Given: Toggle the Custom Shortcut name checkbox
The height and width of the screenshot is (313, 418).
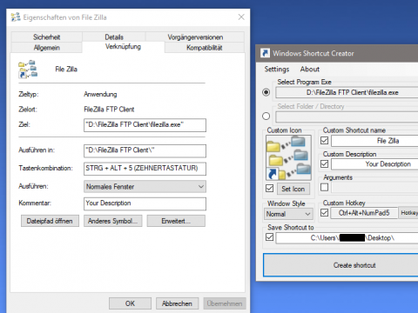Looking at the screenshot, I should pyautogui.click(x=324, y=141).
